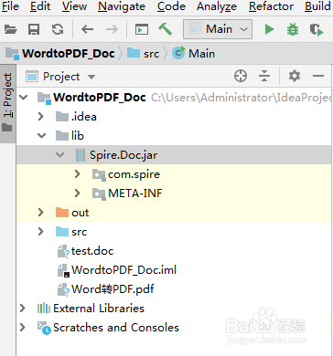Click the Main class breadcrumb icon
Viewport: 333px width, 356px height.
178,53
